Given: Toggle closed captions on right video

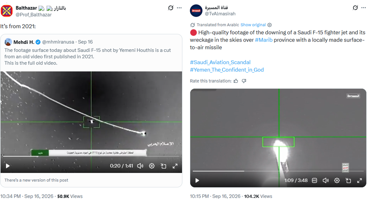Looking at the screenshot, I should point(314,180).
